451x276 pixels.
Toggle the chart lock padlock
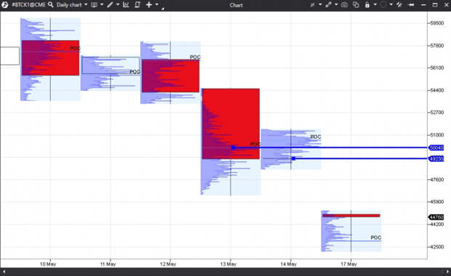coord(367,4)
